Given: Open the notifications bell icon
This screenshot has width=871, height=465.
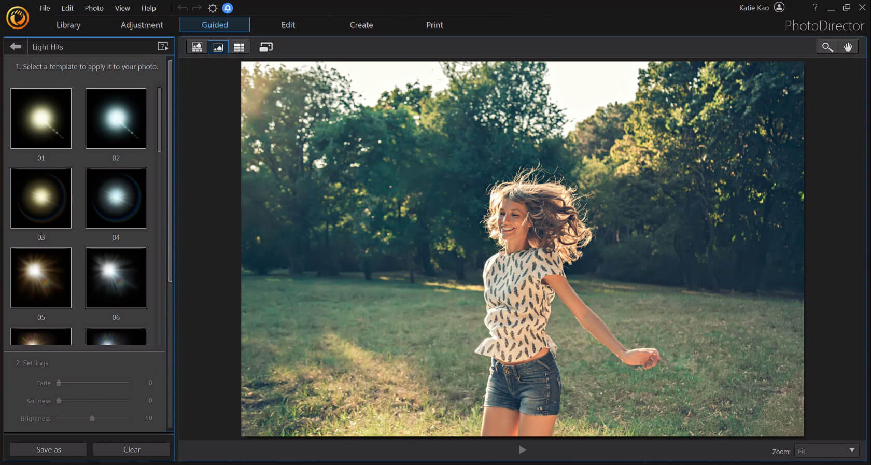Looking at the screenshot, I should pyautogui.click(x=228, y=8).
